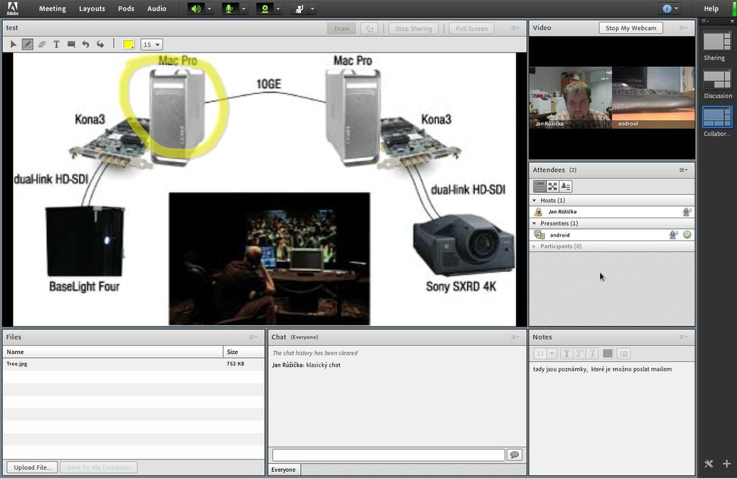737x479 pixels.
Task: Sort files by Name column
Action: [113, 352]
